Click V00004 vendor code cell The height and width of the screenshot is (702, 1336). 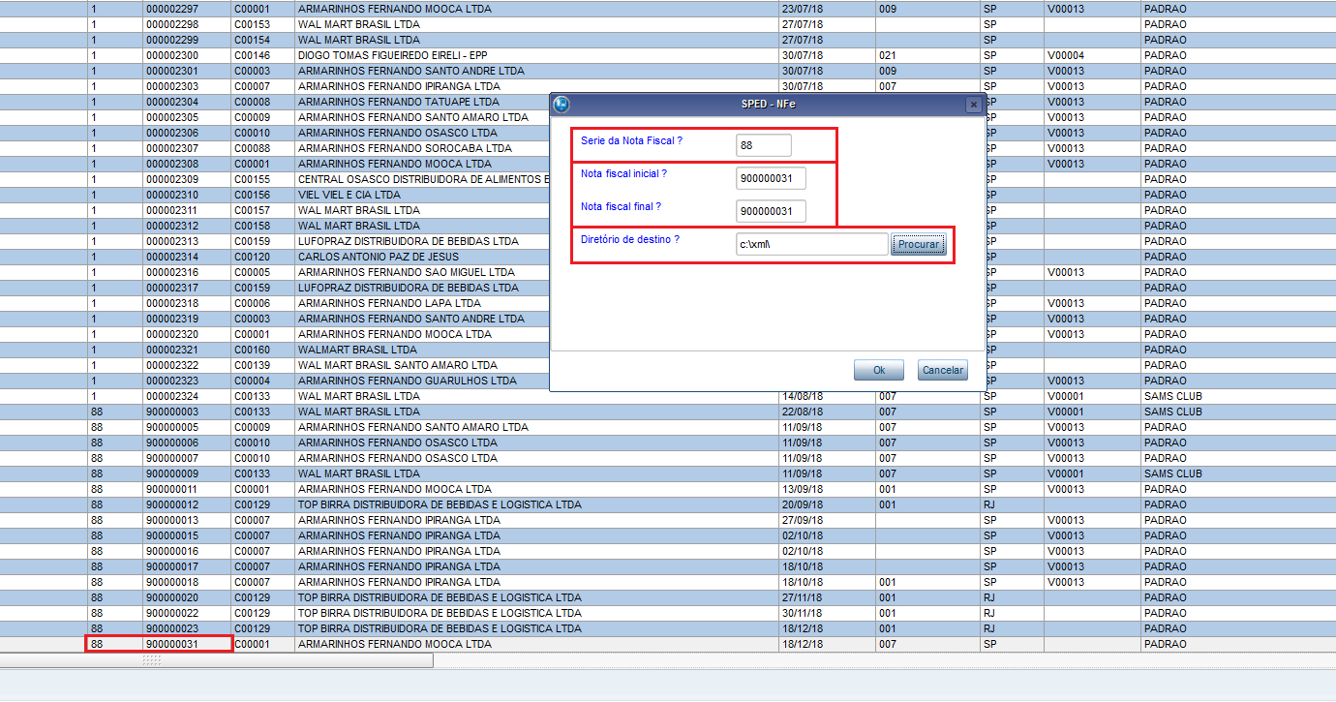tap(1092, 55)
